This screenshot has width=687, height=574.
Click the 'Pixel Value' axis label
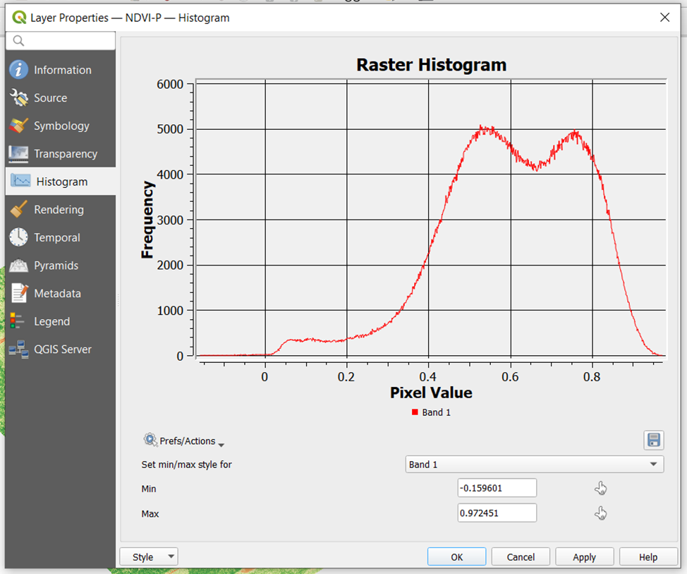(x=431, y=393)
